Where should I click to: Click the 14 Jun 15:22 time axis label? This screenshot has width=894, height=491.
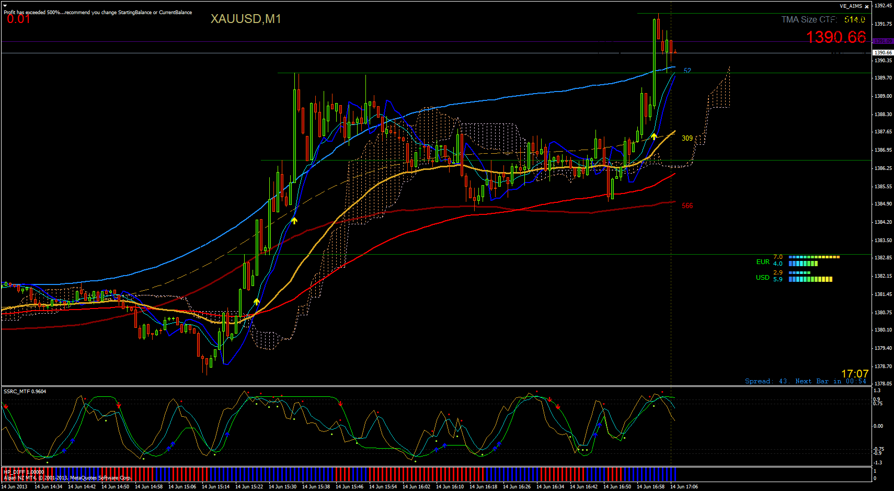click(x=249, y=487)
